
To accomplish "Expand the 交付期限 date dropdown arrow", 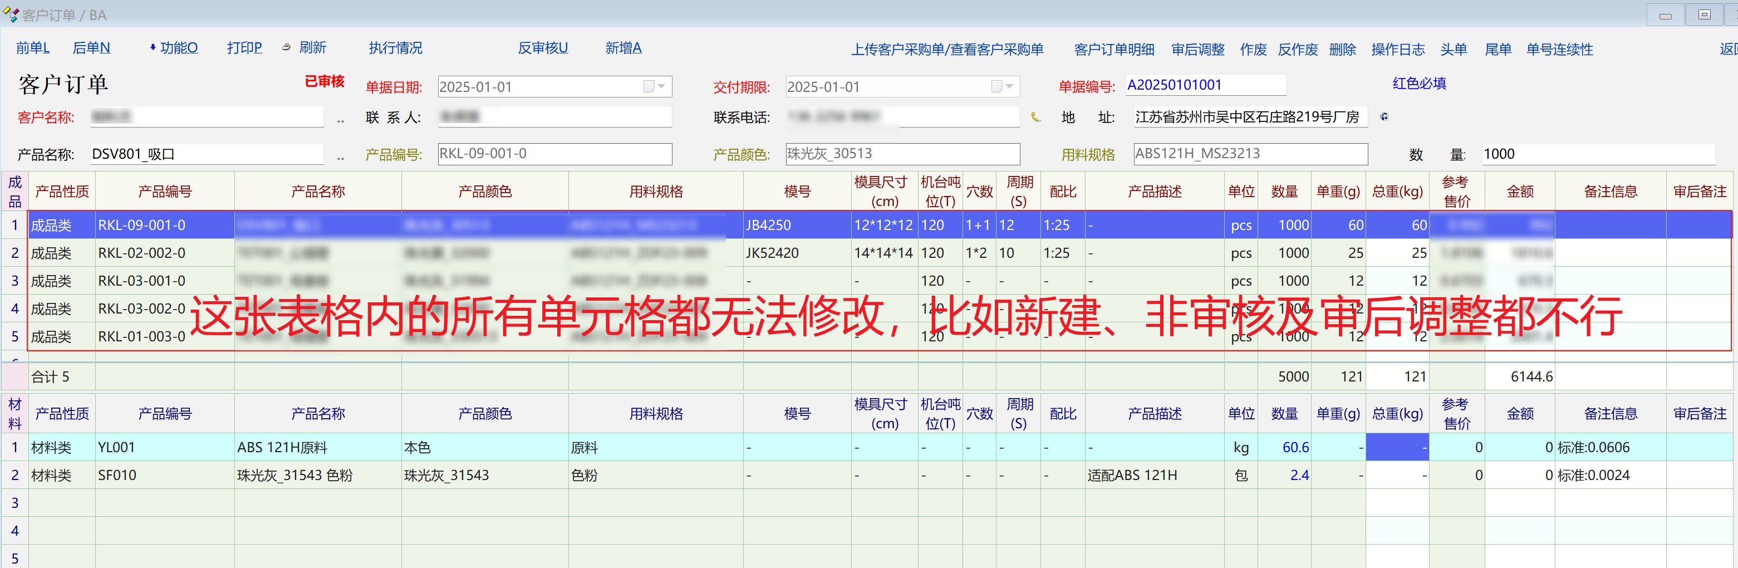I will (x=1009, y=86).
